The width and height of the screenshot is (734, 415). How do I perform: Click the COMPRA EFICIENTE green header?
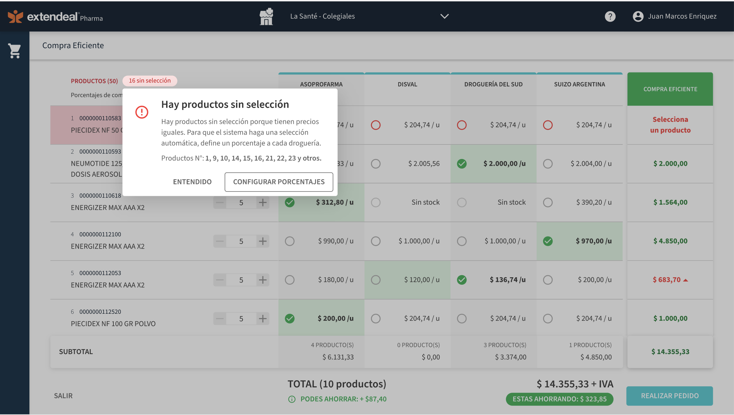coord(670,89)
